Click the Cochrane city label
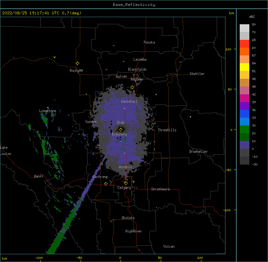 tap(100, 177)
